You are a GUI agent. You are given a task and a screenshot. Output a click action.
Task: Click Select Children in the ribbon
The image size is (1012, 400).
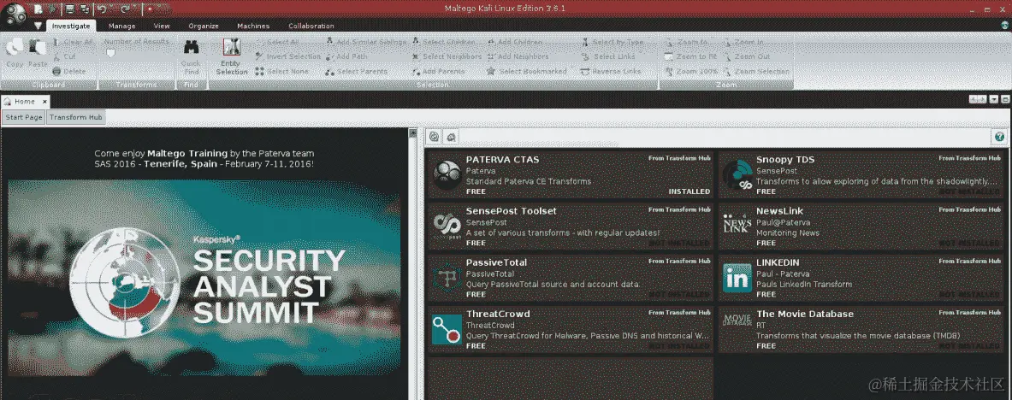pyautogui.click(x=443, y=42)
